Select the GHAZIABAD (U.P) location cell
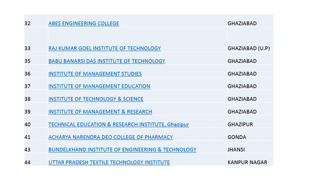This screenshot has width=319, height=179. click(249, 48)
